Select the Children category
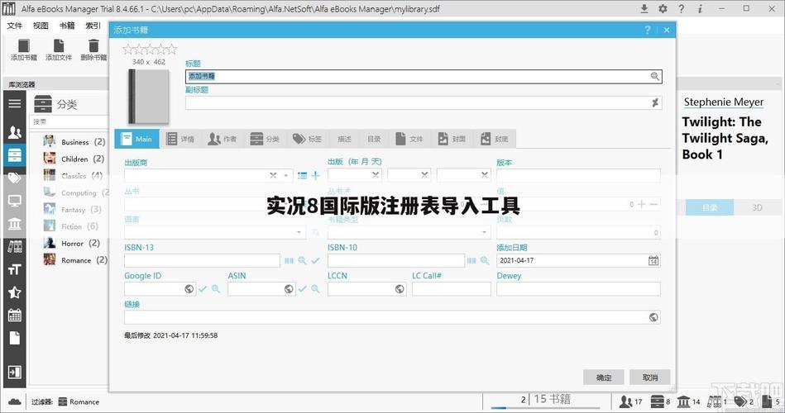Screen dimensions: 785x413 pos(74,159)
